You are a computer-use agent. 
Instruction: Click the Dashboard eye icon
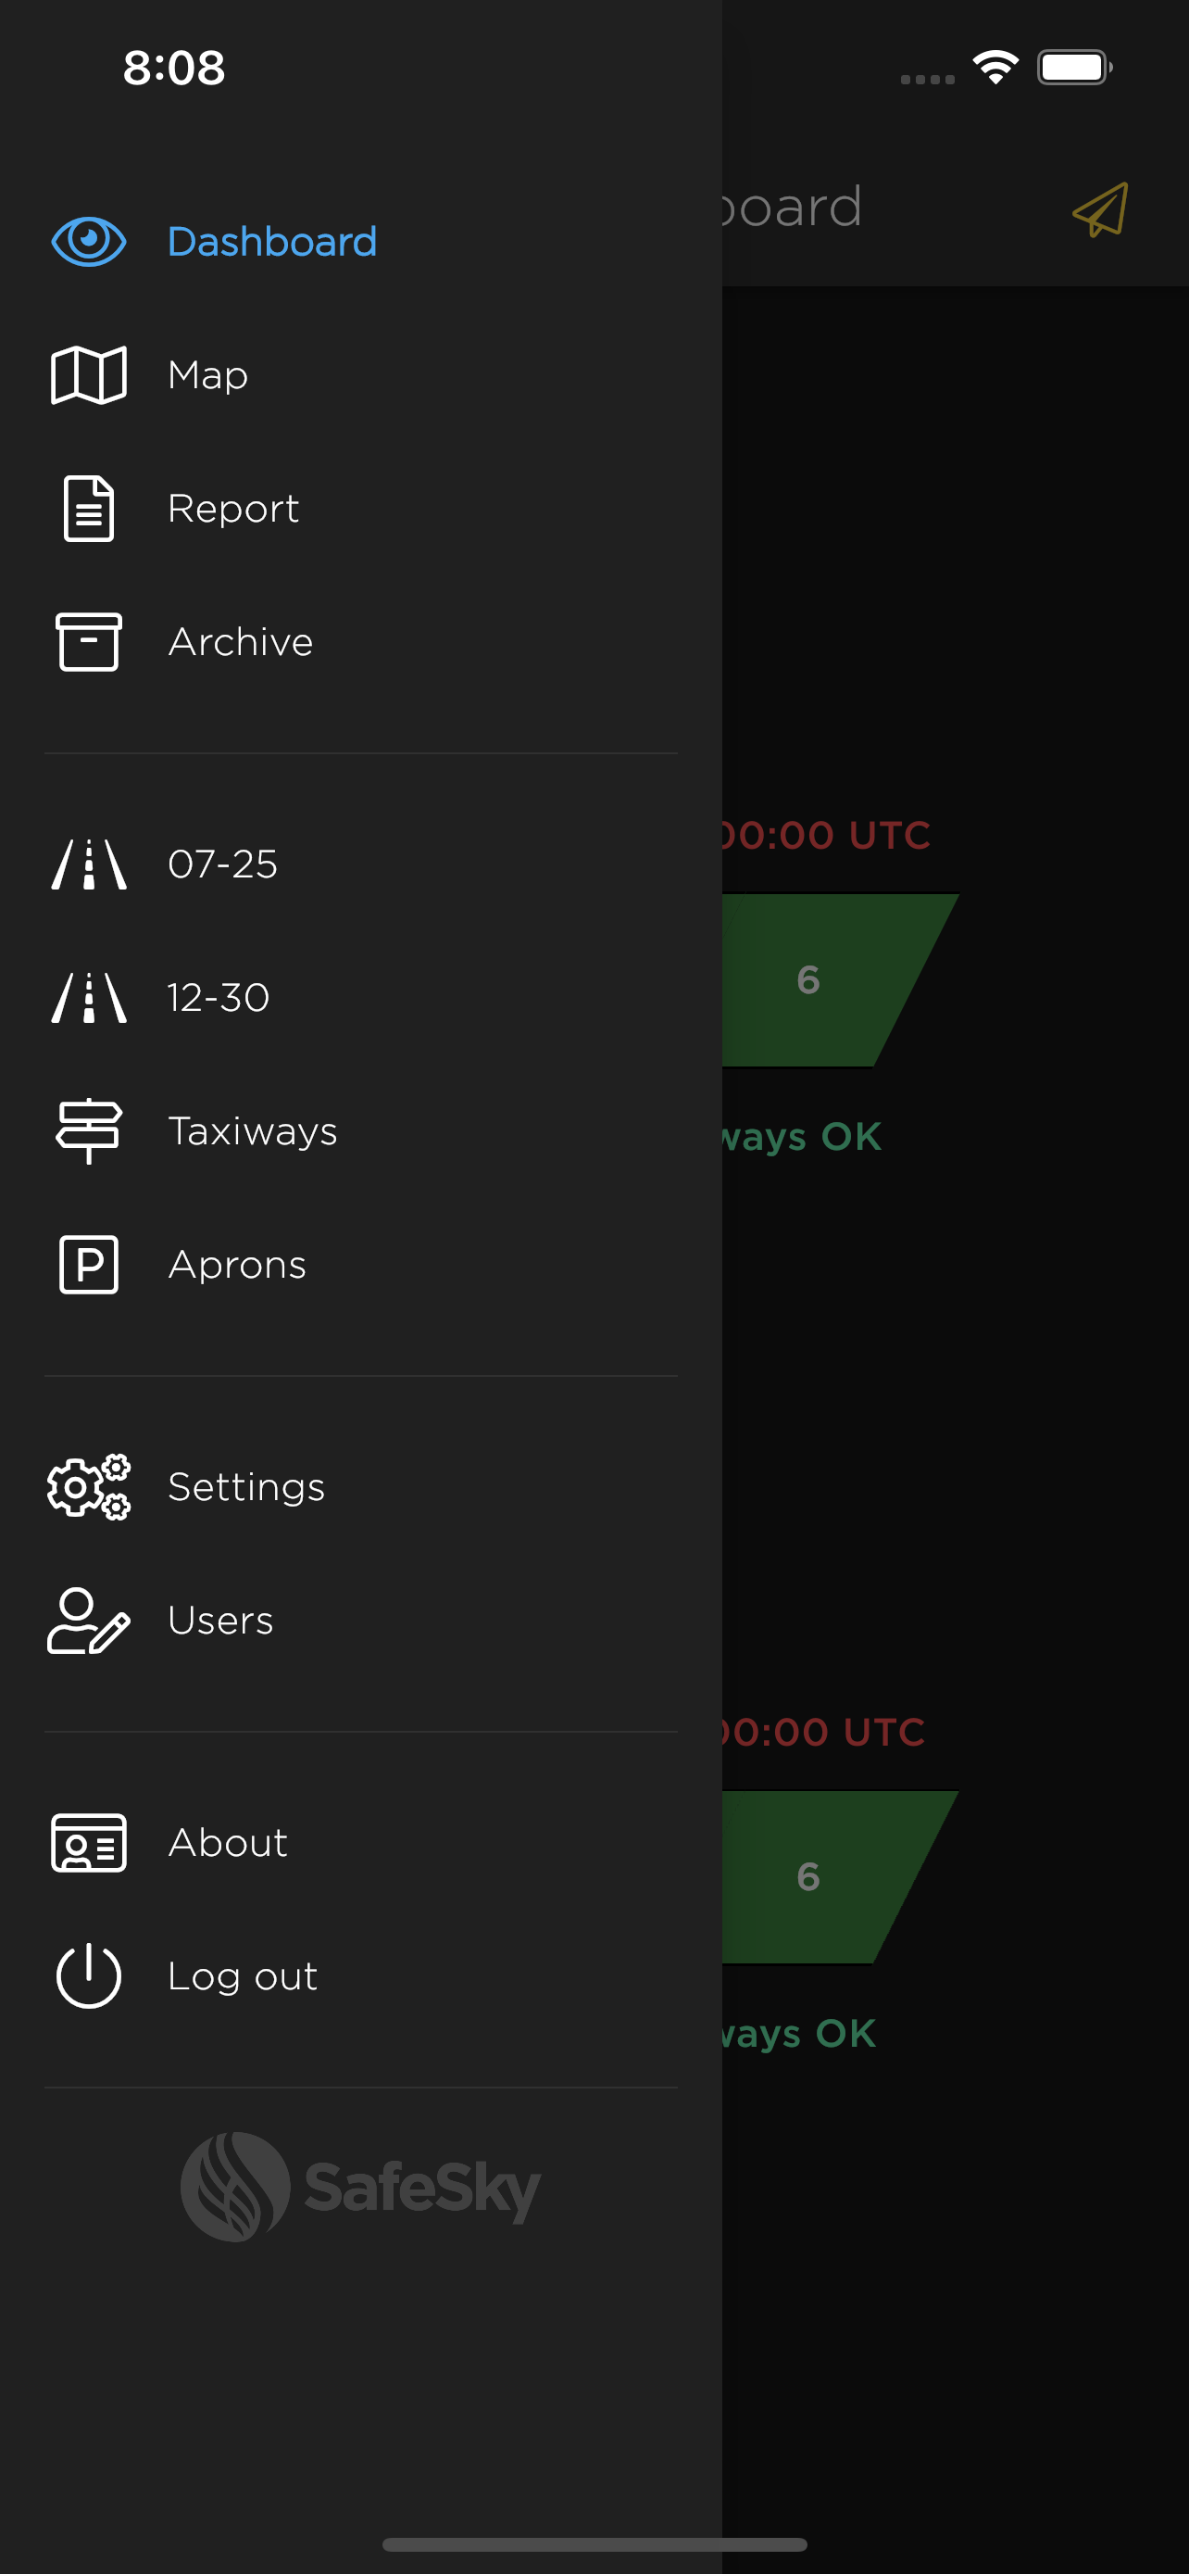[x=88, y=241]
